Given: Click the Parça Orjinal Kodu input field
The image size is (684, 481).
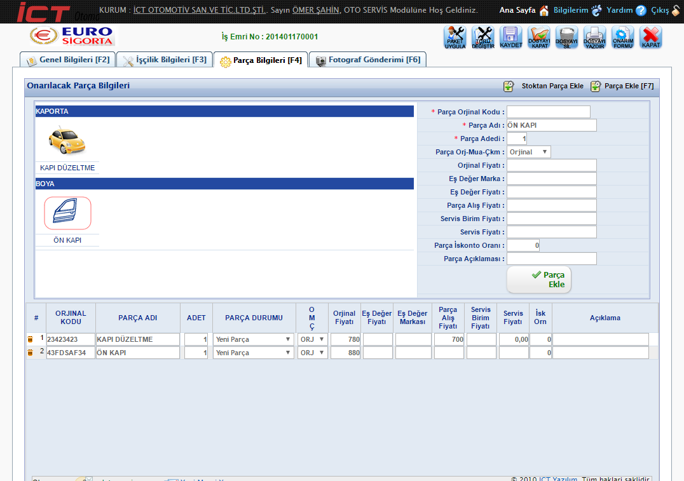Looking at the screenshot, I should tap(548, 112).
